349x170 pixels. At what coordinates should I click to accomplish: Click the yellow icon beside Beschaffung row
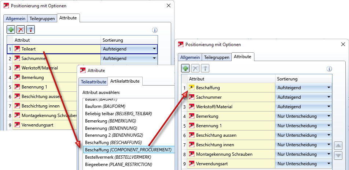pyautogui.click(x=191, y=88)
